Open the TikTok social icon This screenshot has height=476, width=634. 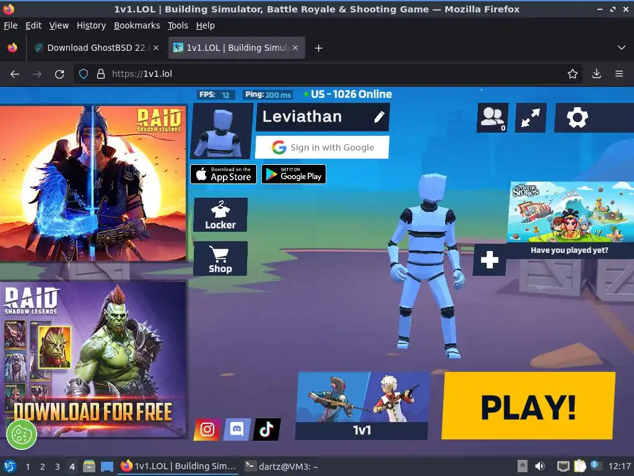click(266, 429)
